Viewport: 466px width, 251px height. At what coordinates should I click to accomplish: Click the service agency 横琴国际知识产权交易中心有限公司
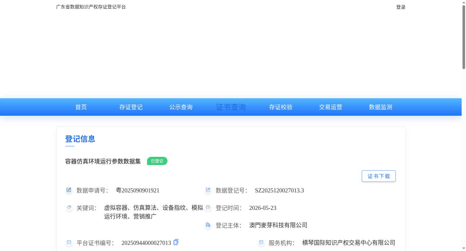click(349, 243)
